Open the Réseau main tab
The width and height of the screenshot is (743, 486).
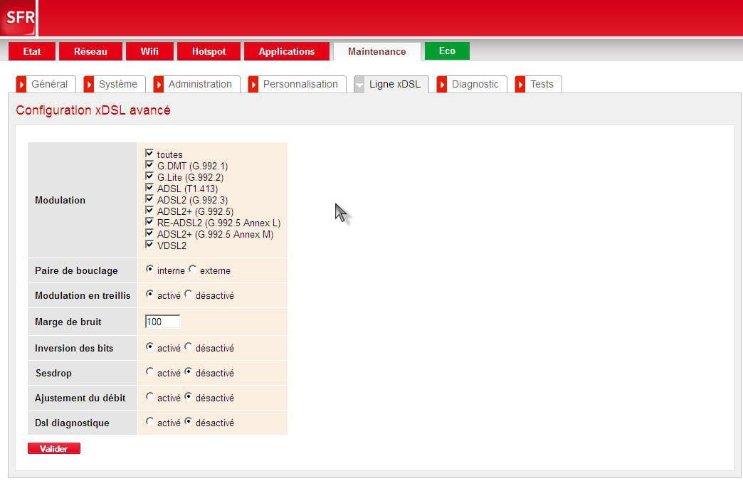(90, 51)
